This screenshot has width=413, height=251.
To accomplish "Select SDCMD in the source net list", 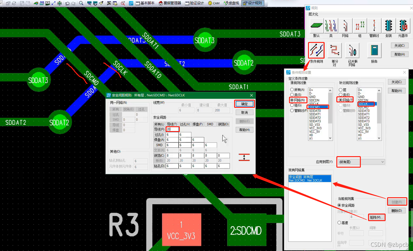I will 318,107.
